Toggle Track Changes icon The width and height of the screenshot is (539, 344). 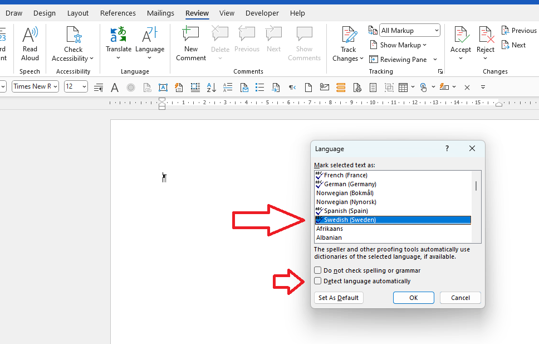[349, 35]
